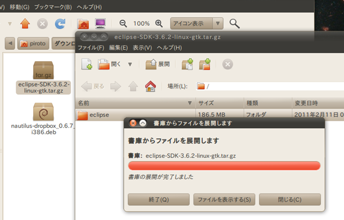Open the ファイル(F) menu in archive manager

pyautogui.click(x=91, y=47)
